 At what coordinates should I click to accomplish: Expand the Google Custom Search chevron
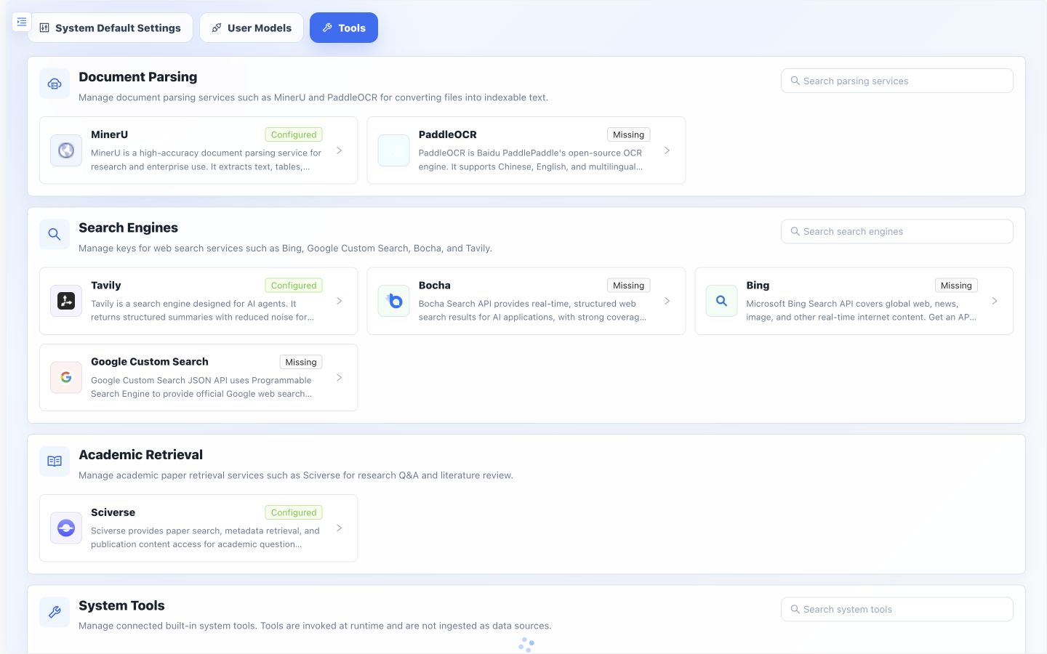coord(340,378)
